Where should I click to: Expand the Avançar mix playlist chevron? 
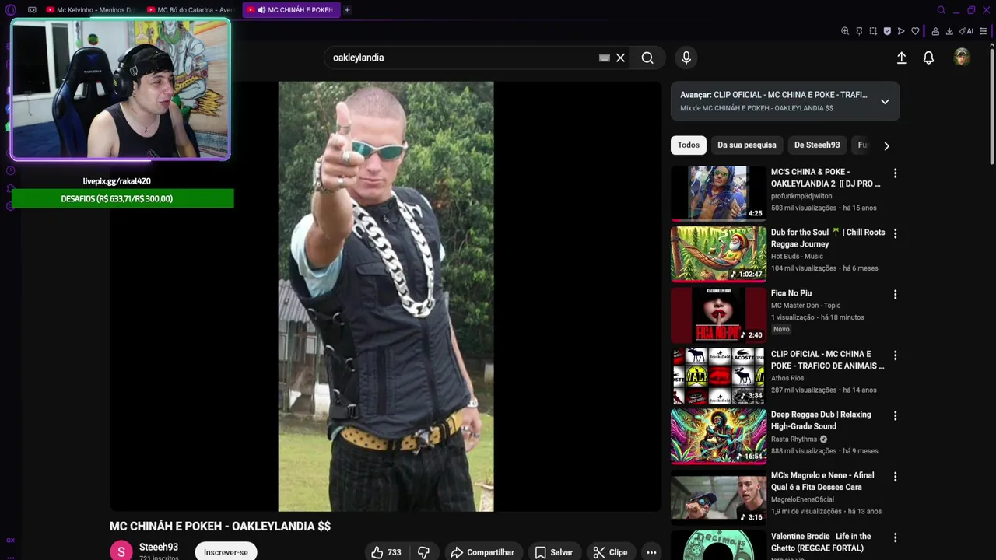coord(885,101)
